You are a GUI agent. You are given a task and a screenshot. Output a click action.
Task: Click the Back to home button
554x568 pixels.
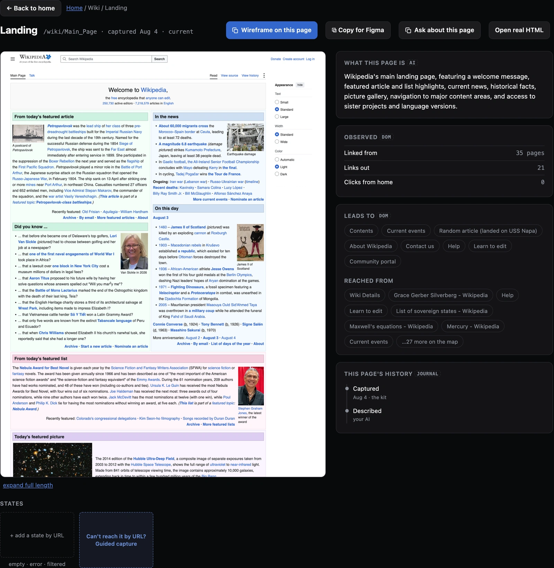click(x=30, y=8)
